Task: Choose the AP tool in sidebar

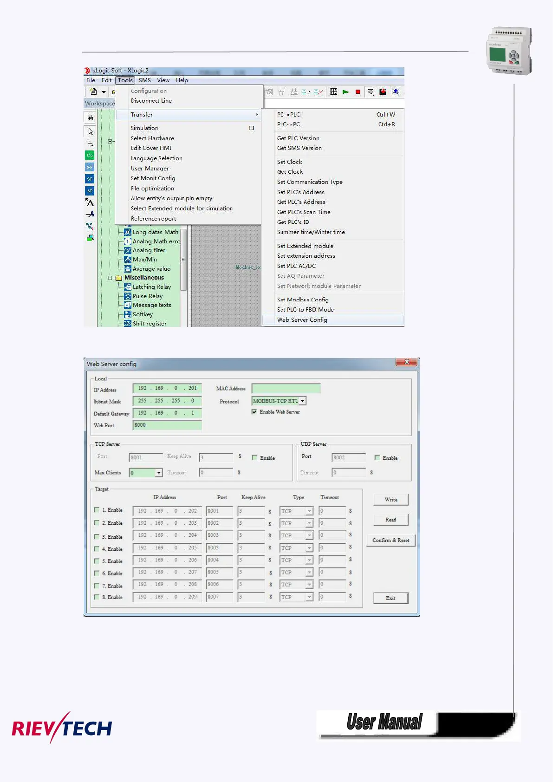Action: [90, 191]
